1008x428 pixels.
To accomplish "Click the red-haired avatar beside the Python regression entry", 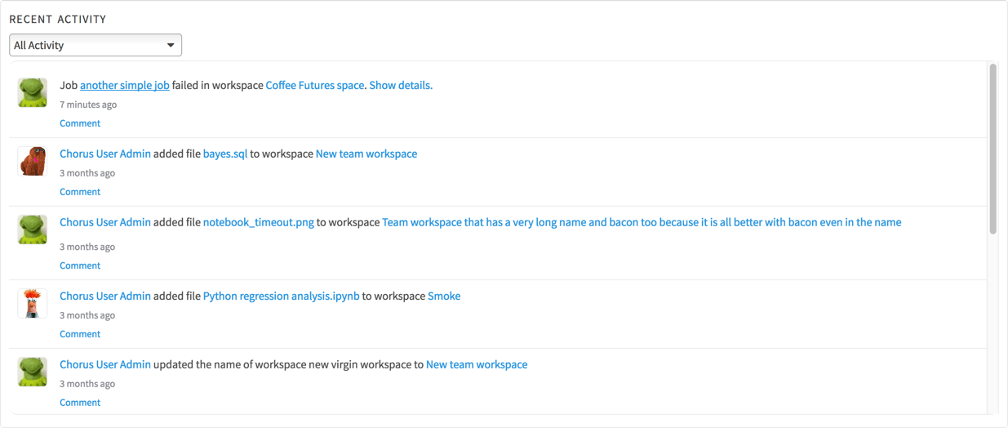I will 33,303.
